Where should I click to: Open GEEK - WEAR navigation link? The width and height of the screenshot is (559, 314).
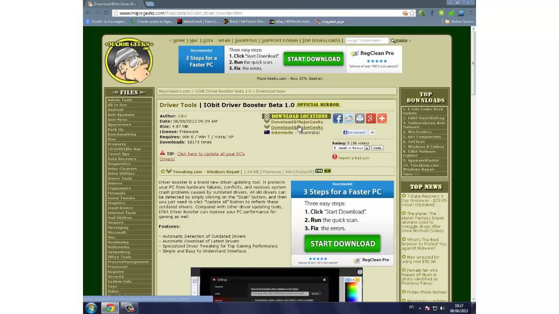tap(217, 41)
